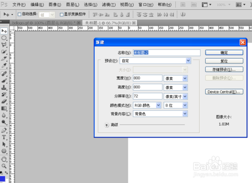Expand the 高级 advanced section
This screenshot has width=252, height=183.
pos(106,125)
